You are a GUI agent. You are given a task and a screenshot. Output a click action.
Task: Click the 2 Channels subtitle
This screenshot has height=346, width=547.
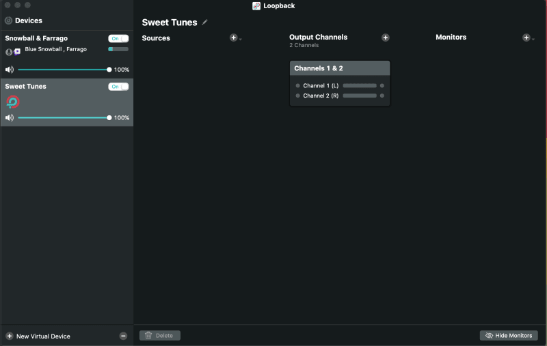[304, 45]
